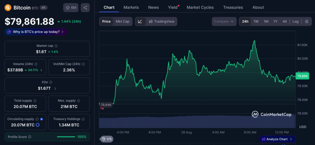Click Why is BTC's price up today
This screenshot has height=145, width=315.
[36, 32]
